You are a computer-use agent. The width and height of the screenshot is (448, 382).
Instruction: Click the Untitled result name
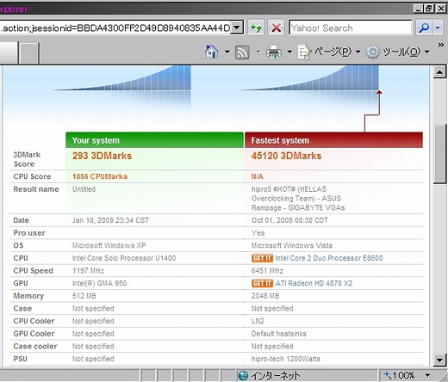84,189
